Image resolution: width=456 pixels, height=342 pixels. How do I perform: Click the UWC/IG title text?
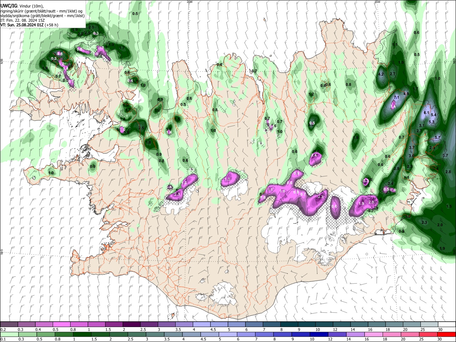[x=9, y=6]
